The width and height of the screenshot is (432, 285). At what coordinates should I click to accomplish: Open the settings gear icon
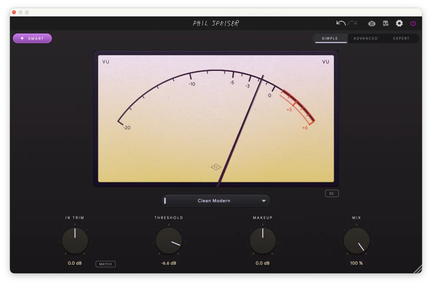click(399, 23)
